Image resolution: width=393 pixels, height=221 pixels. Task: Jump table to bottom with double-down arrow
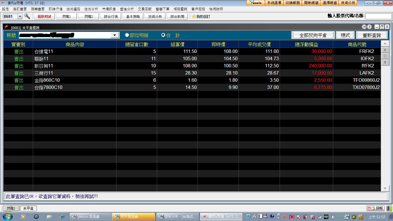385,62
